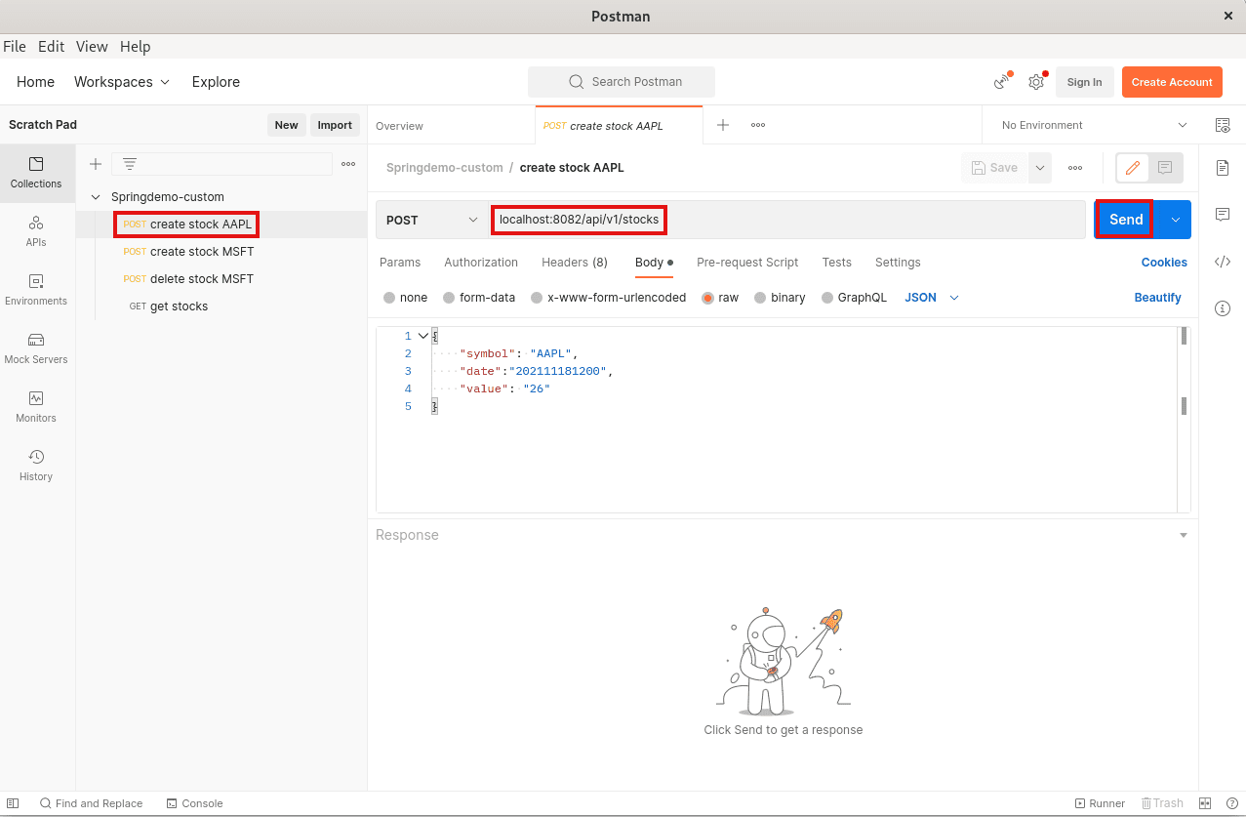This screenshot has width=1246, height=817.
Task: Open the File menu
Action: click(15, 46)
